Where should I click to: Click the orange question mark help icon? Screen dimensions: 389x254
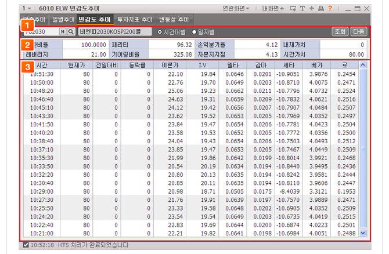coord(330,9)
